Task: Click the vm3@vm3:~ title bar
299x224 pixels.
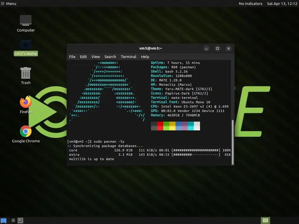Action: point(150,48)
